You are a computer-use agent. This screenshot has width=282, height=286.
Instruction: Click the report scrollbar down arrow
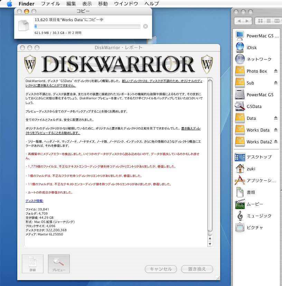pos(210,244)
